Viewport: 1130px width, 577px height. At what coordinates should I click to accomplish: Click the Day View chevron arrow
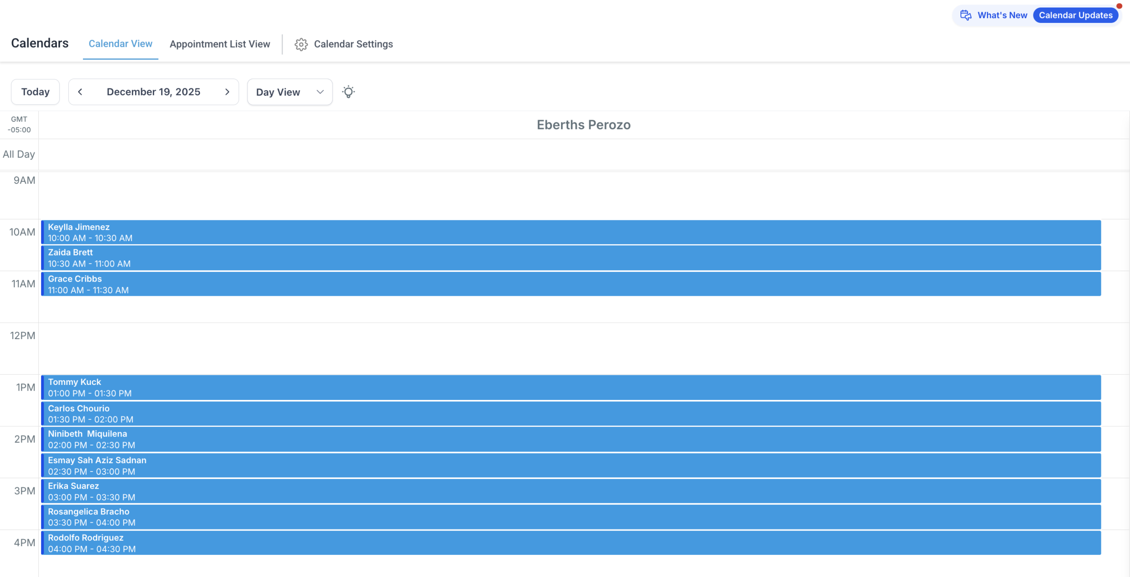tap(320, 92)
